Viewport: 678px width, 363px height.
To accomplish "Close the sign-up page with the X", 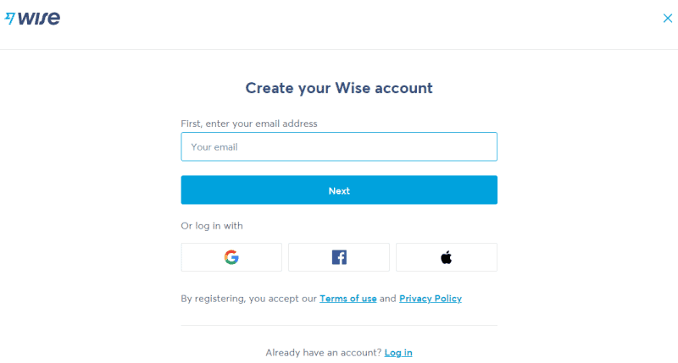I will (x=668, y=18).
